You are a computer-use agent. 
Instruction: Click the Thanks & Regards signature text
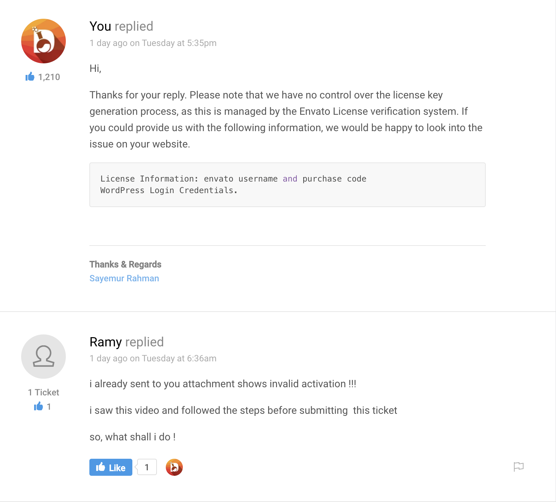tap(125, 264)
